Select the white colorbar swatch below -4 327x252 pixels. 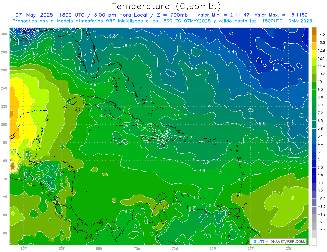[314, 242]
